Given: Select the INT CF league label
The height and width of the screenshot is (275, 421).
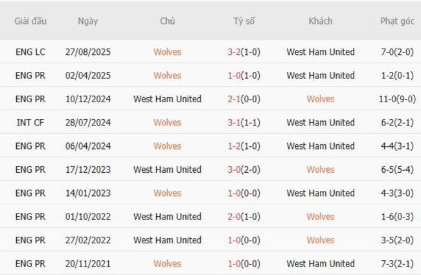Looking at the screenshot, I should [x=30, y=122].
